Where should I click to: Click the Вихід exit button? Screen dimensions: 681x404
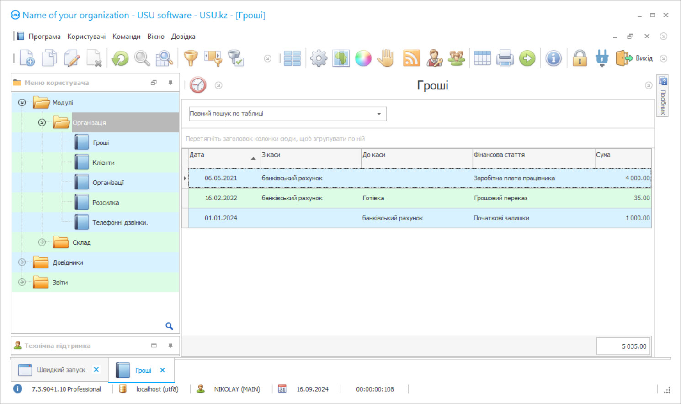click(x=634, y=58)
